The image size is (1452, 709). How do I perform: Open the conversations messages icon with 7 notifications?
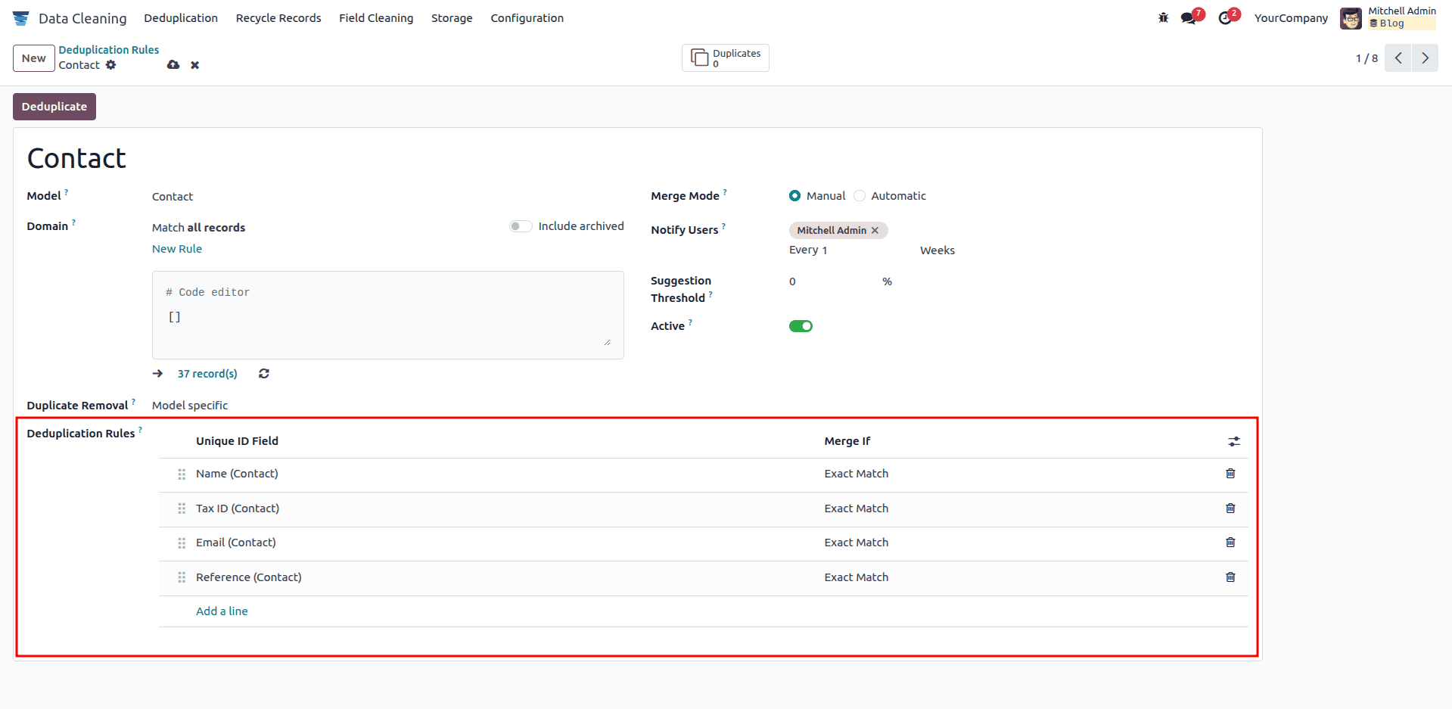[x=1188, y=17]
